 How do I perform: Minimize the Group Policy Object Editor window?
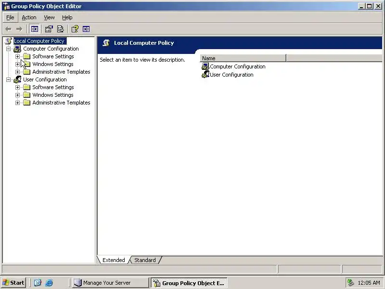click(x=360, y=6)
